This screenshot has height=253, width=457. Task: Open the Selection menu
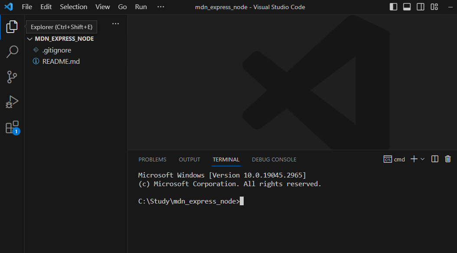[73, 7]
